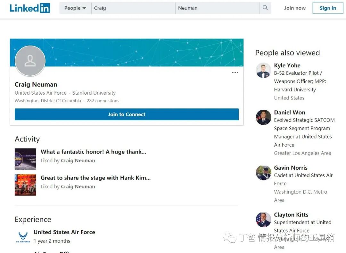
Task: Open the three-dot more options menu
Action: pos(235,72)
